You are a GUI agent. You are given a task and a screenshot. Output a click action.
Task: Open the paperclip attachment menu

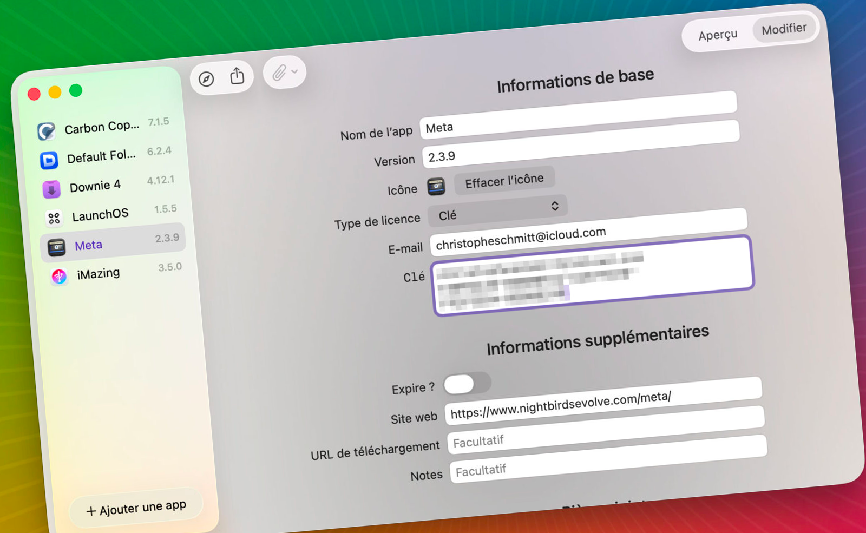click(x=284, y=72)
